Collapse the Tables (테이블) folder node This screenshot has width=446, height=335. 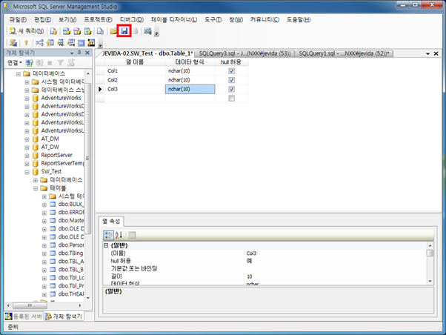click(x=36, y=188)
